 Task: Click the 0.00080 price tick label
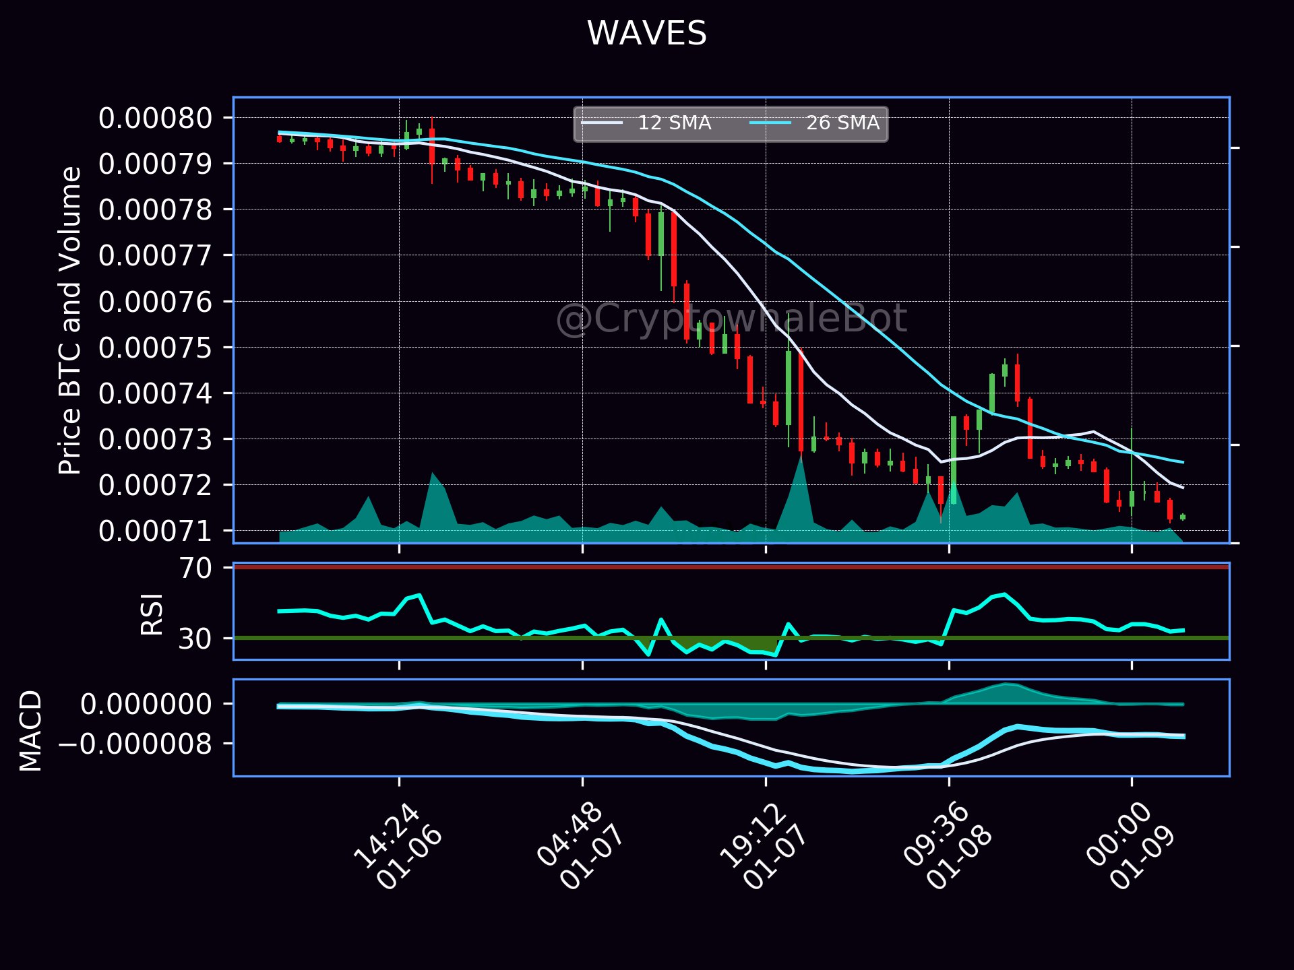tap(156, 118)
